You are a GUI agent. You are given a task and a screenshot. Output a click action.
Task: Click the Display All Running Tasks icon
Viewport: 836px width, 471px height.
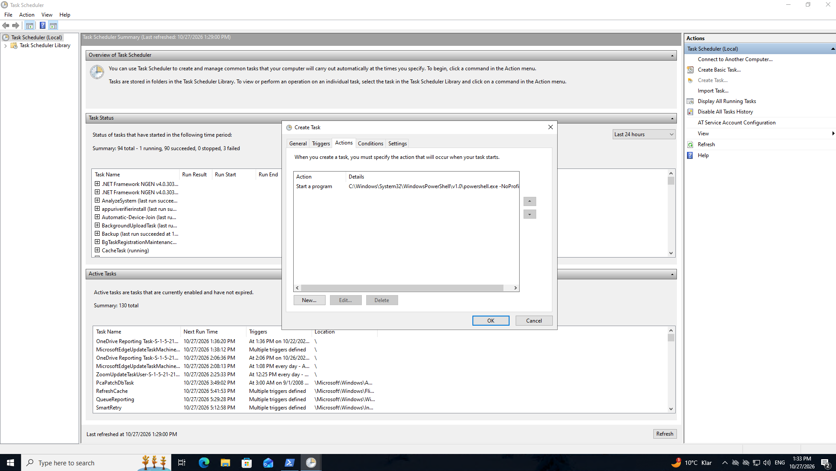pyautogui.click(x=690, y=101)
